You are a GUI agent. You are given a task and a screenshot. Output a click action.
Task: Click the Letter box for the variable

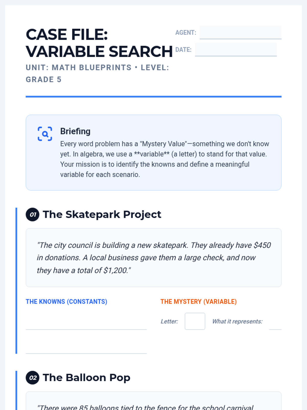pyautogui.click(x=195, y=321)
